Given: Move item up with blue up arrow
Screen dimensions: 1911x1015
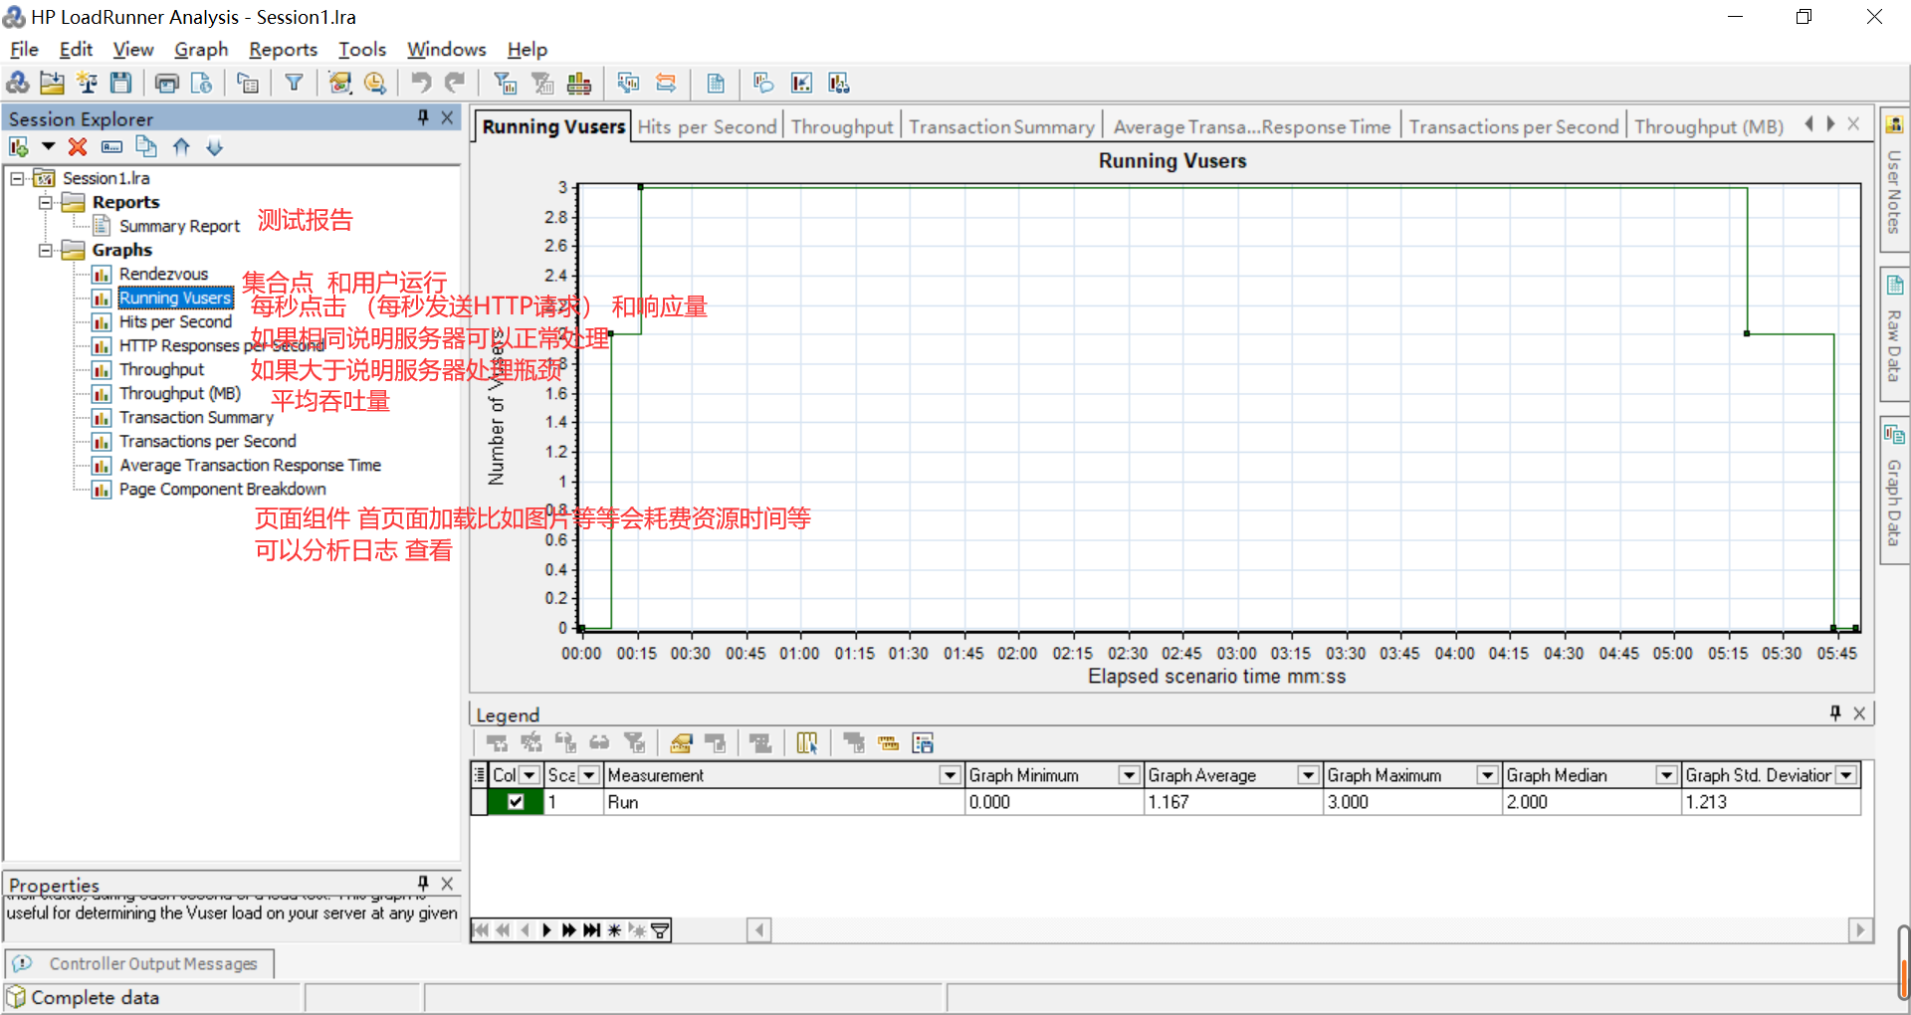Looking at the screenshot, I should coord(181,147).
